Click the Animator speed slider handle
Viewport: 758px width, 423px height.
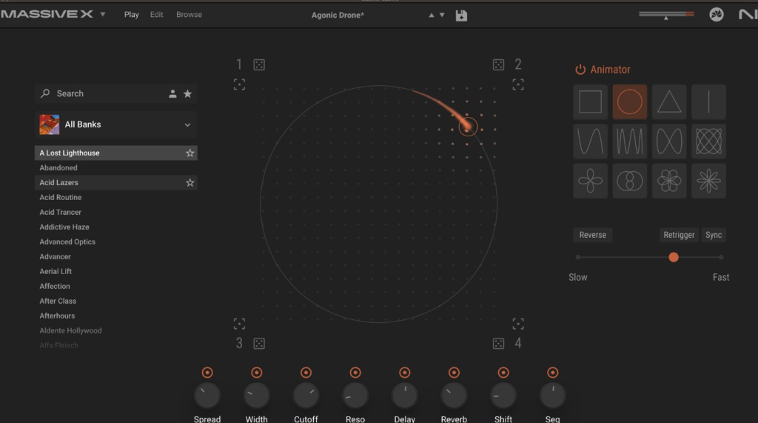(674, 258)
